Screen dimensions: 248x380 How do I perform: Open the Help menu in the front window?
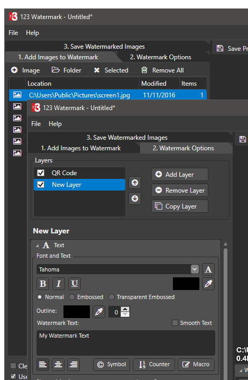pos(55,124)
